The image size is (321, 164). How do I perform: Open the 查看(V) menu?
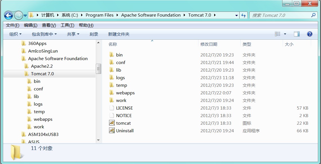(49, 25)
